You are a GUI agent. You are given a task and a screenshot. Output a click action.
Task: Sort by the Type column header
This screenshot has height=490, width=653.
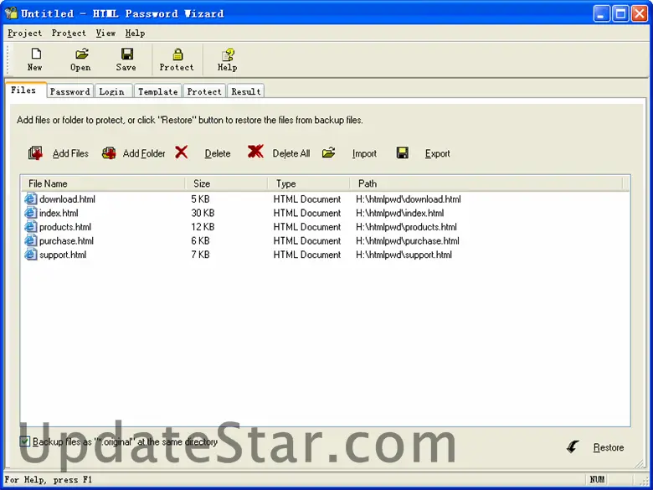tap(309, 183)
